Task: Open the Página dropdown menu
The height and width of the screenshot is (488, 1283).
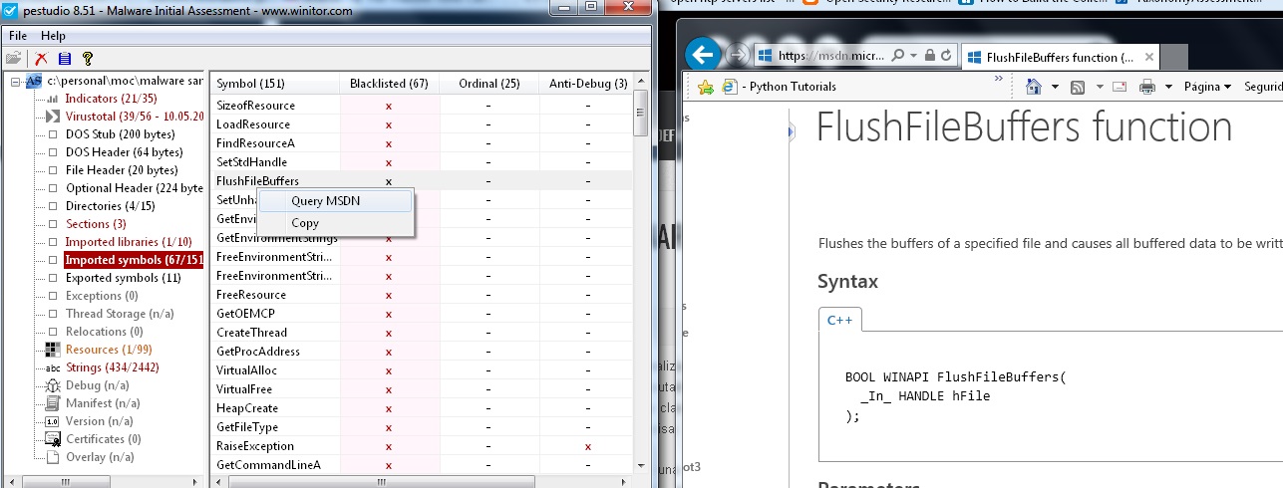Action: pyautogui.click(x=1207, y=87)
